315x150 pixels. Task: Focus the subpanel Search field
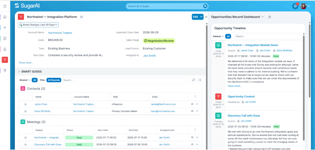pyautogui.click(x=125, y=80)
